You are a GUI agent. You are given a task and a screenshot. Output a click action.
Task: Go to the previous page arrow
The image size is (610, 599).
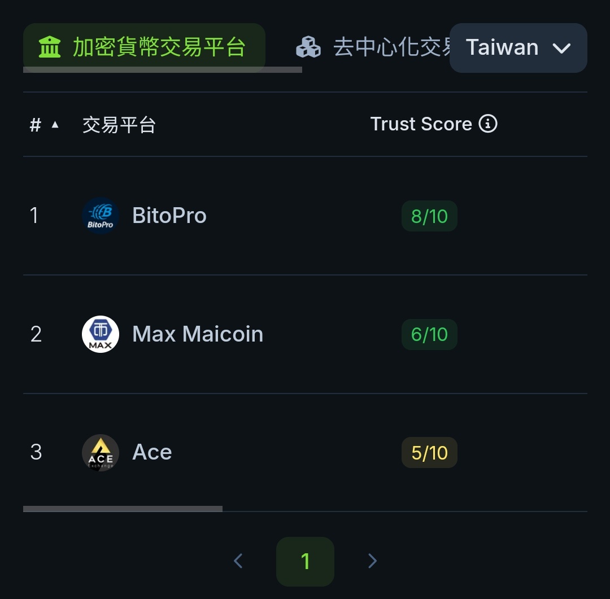(x=238, y=561)
